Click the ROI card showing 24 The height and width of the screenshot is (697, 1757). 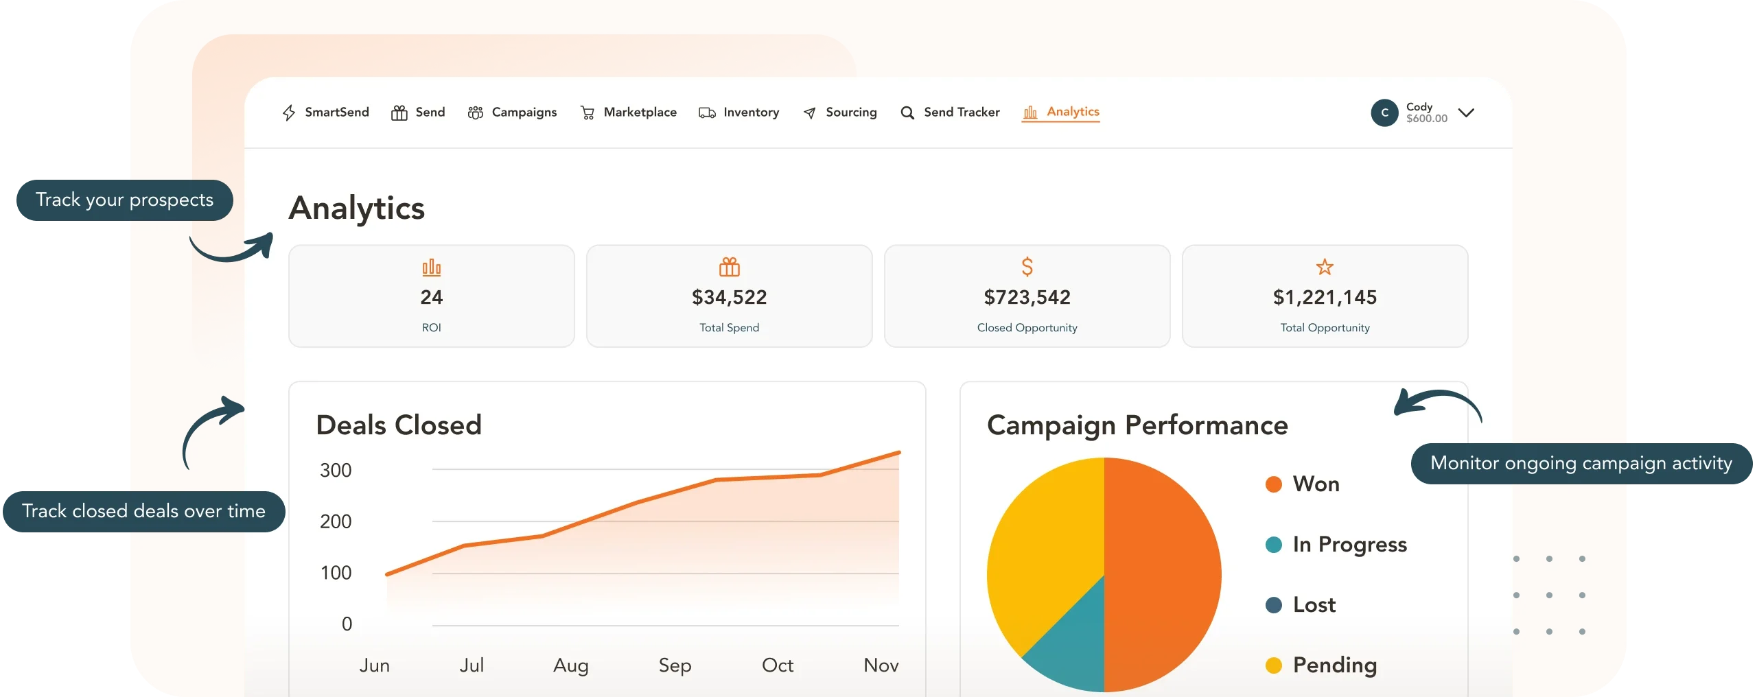[432, 296]
